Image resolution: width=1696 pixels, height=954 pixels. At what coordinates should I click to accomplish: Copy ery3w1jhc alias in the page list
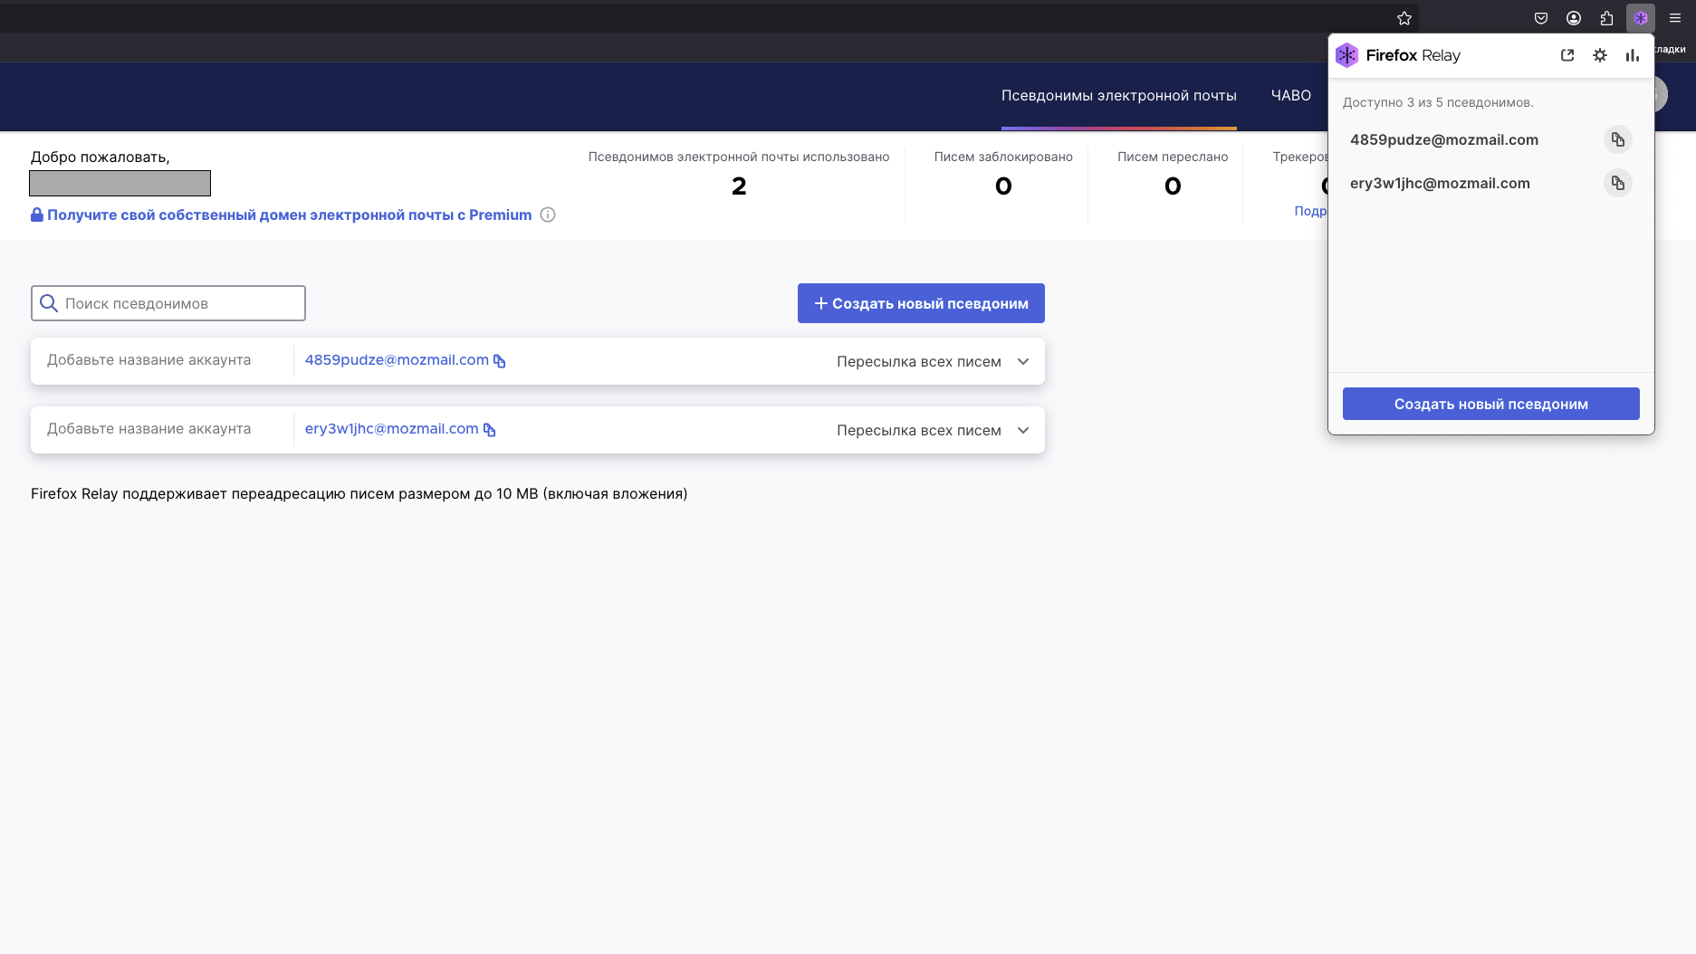pos(489,430)
